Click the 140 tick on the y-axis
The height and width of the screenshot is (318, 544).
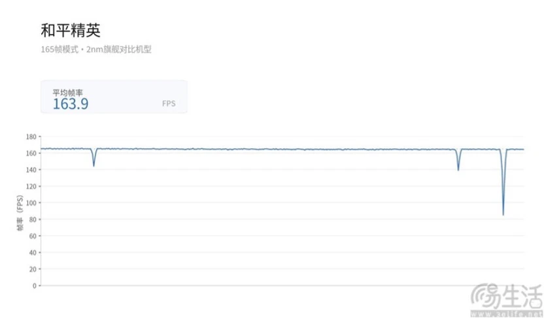point(31,170)
